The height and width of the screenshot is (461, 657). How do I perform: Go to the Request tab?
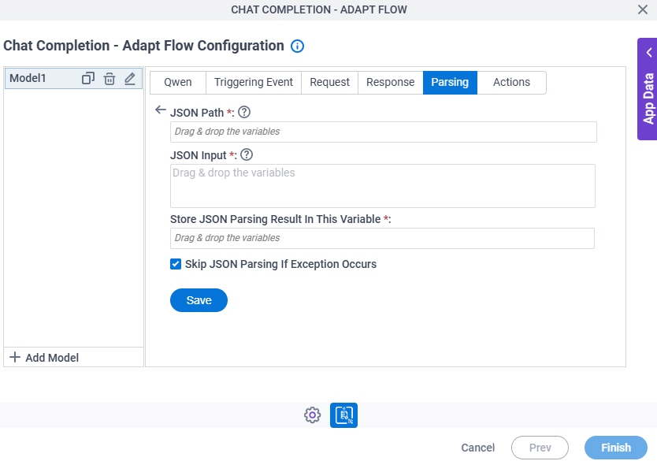[x=329, y=82]
